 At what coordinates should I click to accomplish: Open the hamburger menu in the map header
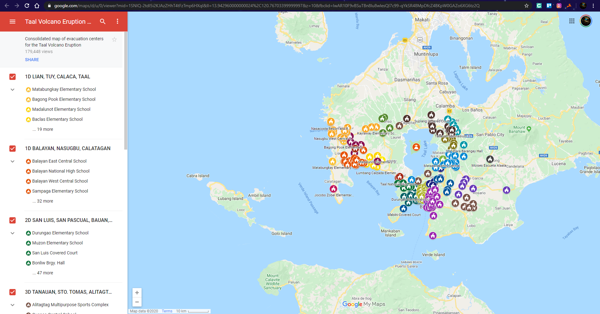coord(12,22)
